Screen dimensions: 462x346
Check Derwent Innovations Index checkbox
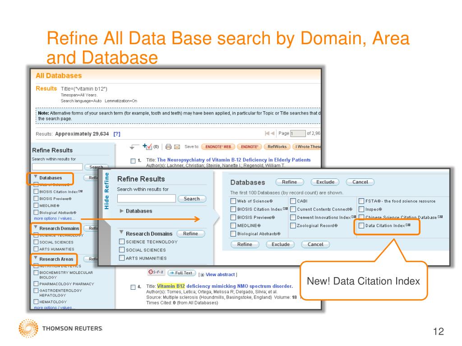[x=293, y=218]
